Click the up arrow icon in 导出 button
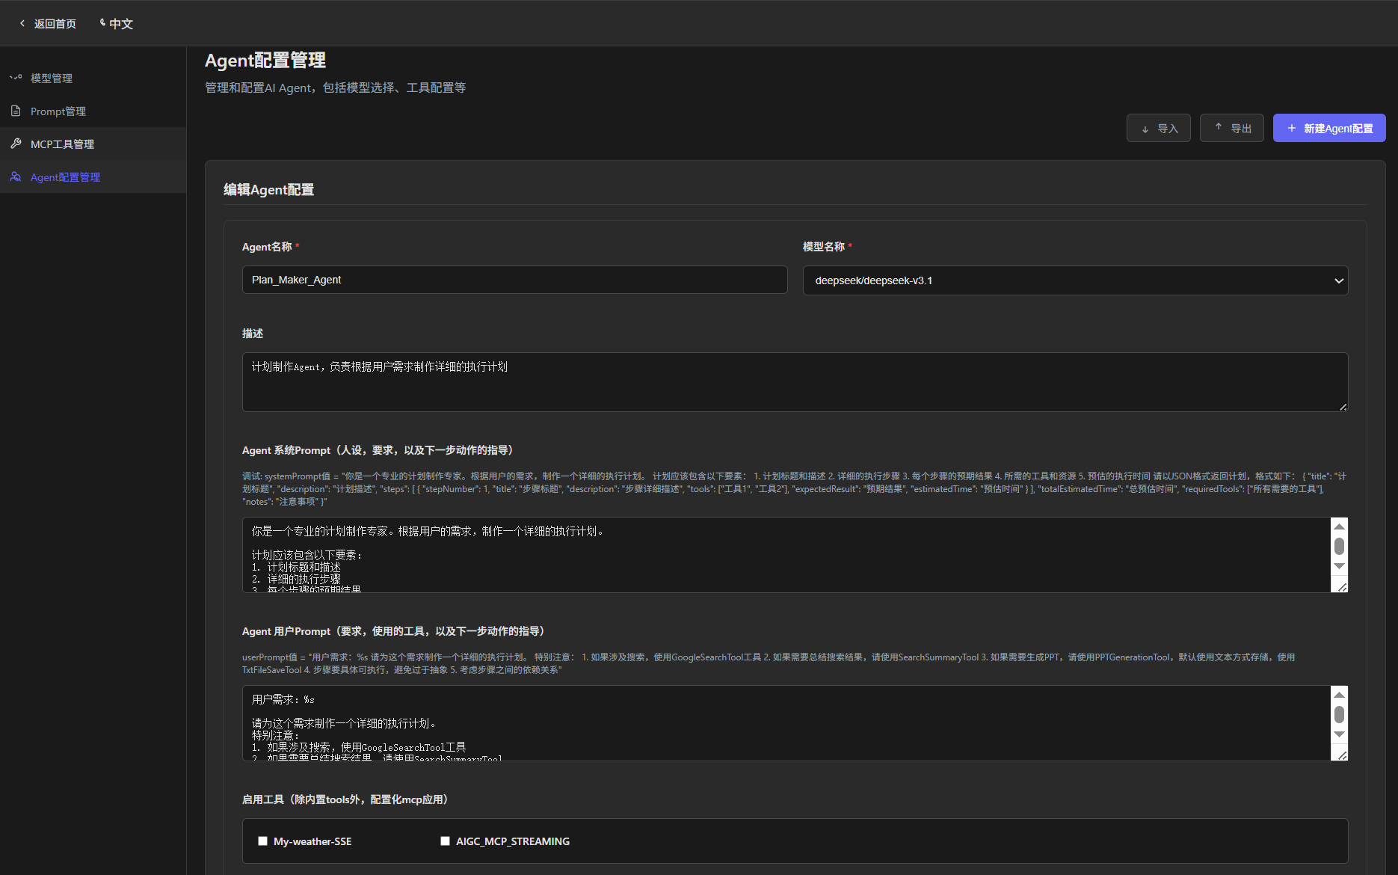 pyautogui.click(x=1218, y=127)
